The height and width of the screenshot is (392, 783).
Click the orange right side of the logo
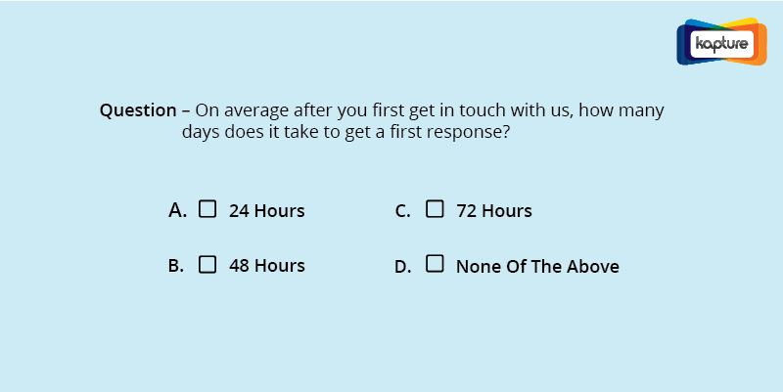coord(760,44)
